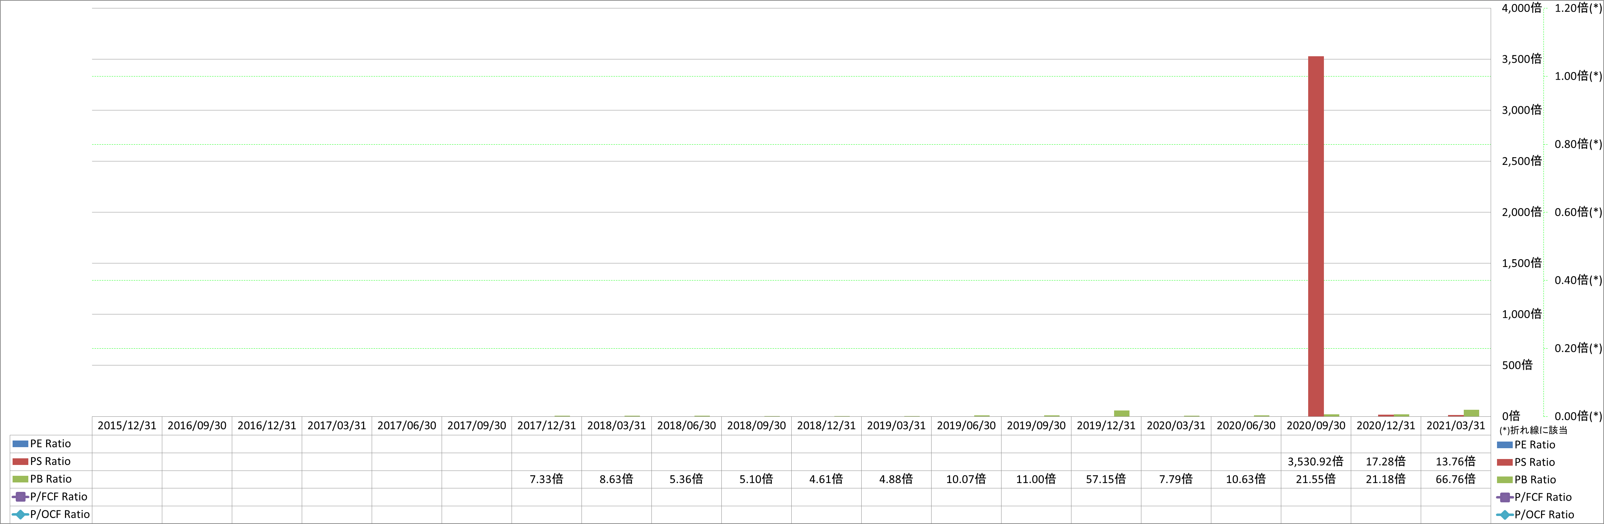Click the 4.61倍 PB Ratio cell
Screen dimensions: 1604x524
pyautogui.click(x=826, y=479)
